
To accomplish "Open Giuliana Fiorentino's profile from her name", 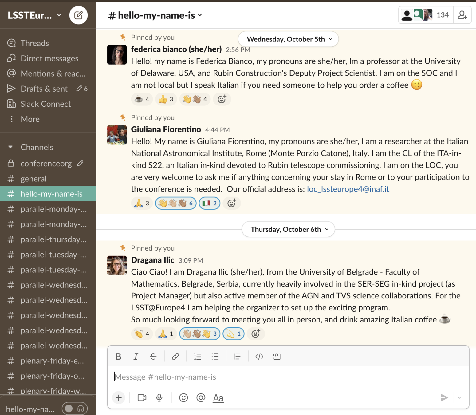I will 166,129.
